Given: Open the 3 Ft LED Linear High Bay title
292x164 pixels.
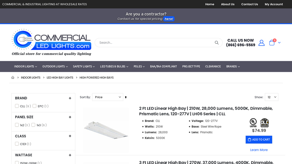Looking at the screenshot, I should point(206,162).
